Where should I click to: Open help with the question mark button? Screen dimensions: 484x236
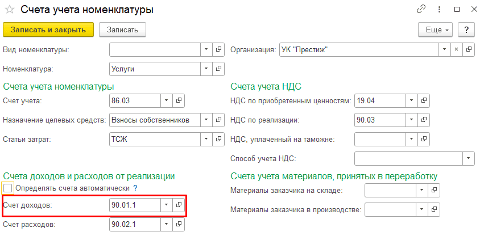(x=466, y=29)
